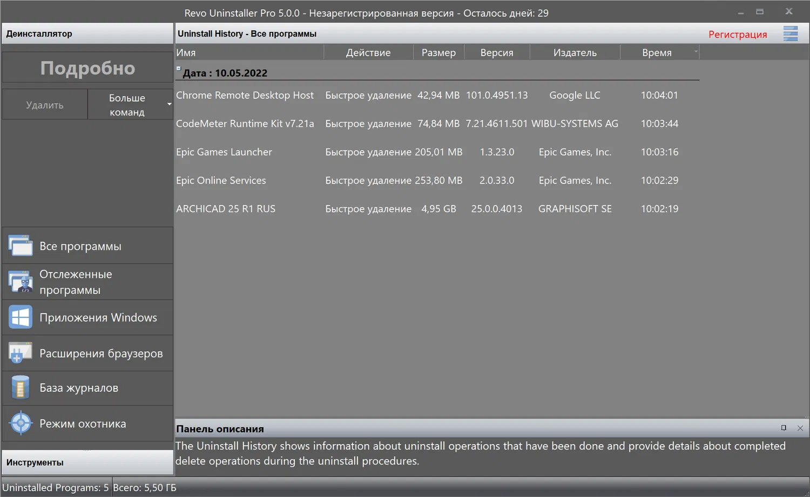Viewport: 810px width, 497px height.
Task: Select the Epic Games Launcher row
Action: tap(437, 152)
